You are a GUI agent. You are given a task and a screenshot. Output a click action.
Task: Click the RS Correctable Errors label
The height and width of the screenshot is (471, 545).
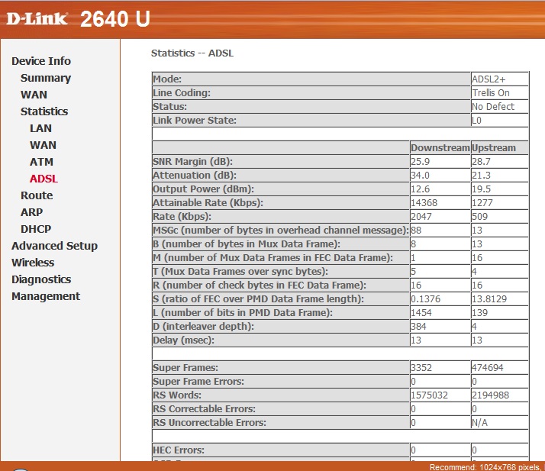pos(204,408)
